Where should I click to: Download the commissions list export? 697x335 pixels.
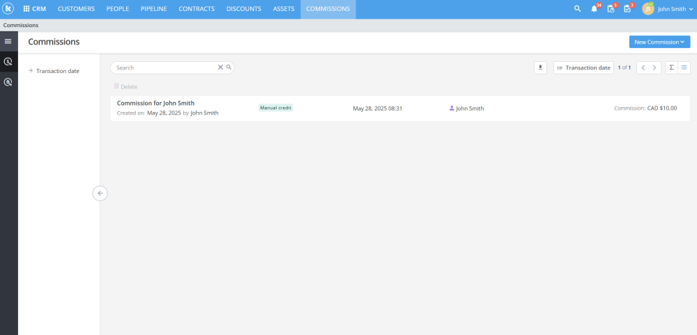[x=540, y=68]
